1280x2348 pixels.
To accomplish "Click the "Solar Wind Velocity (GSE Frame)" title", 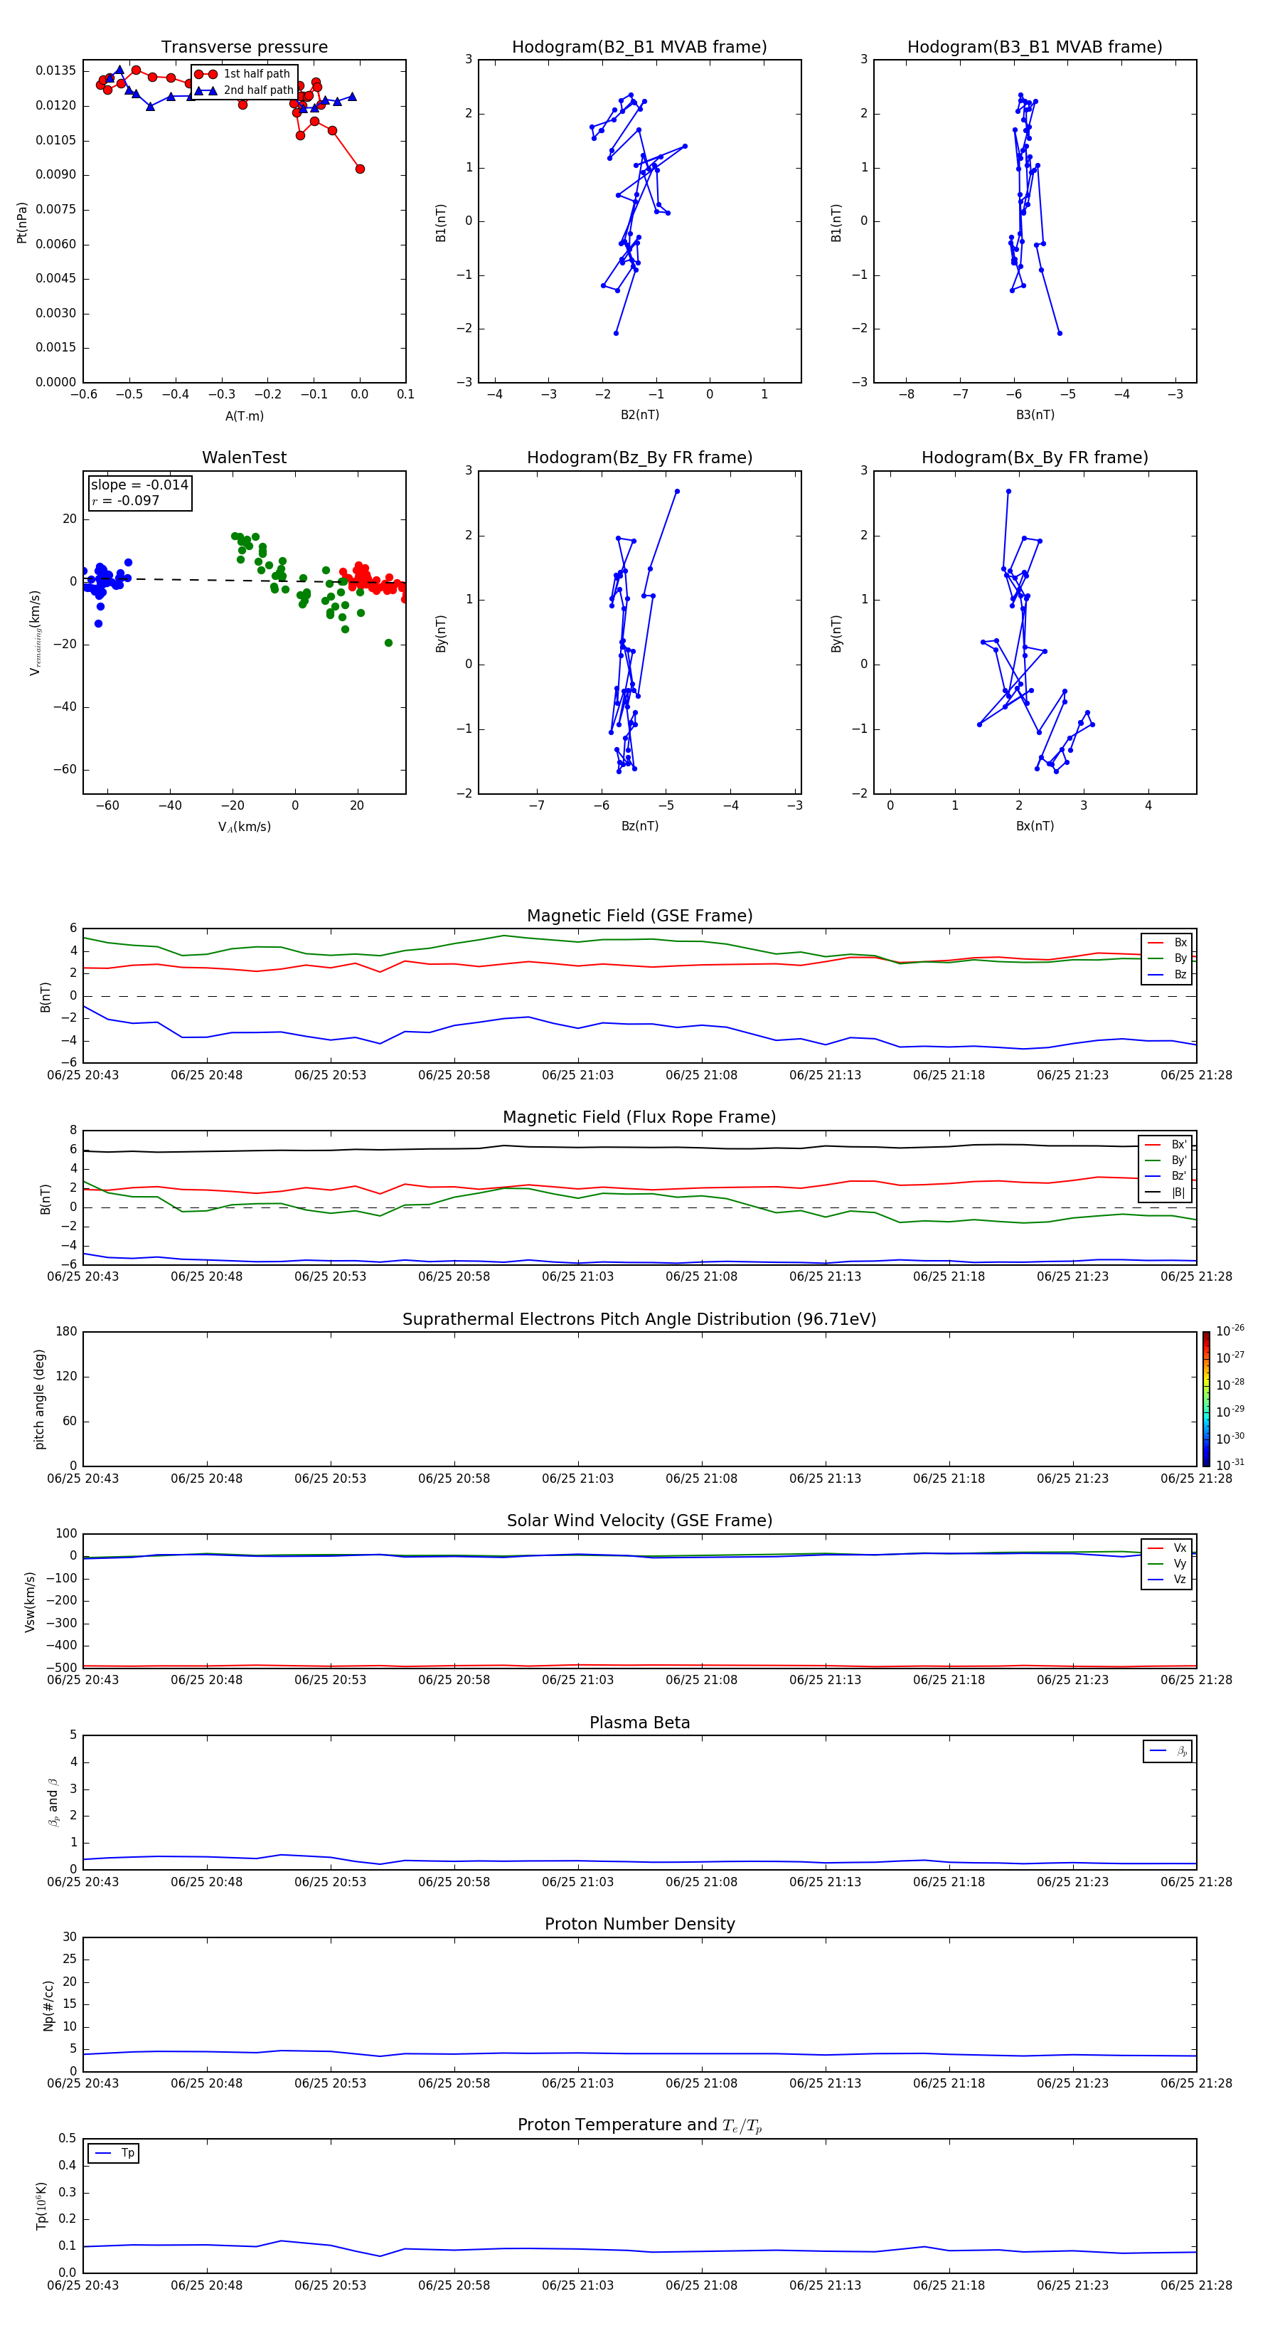I will tap(639, 1521).
